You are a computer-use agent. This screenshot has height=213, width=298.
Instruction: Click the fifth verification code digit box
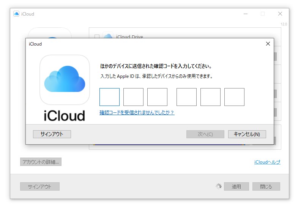click(x=210, y=97)
